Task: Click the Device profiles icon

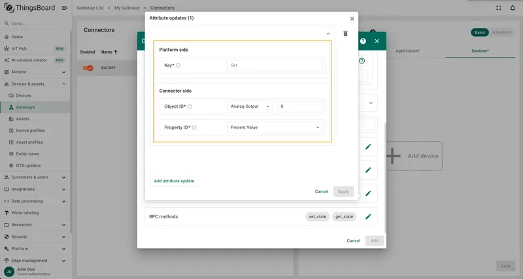Action: pyautogui.click(x=11, y=131)
